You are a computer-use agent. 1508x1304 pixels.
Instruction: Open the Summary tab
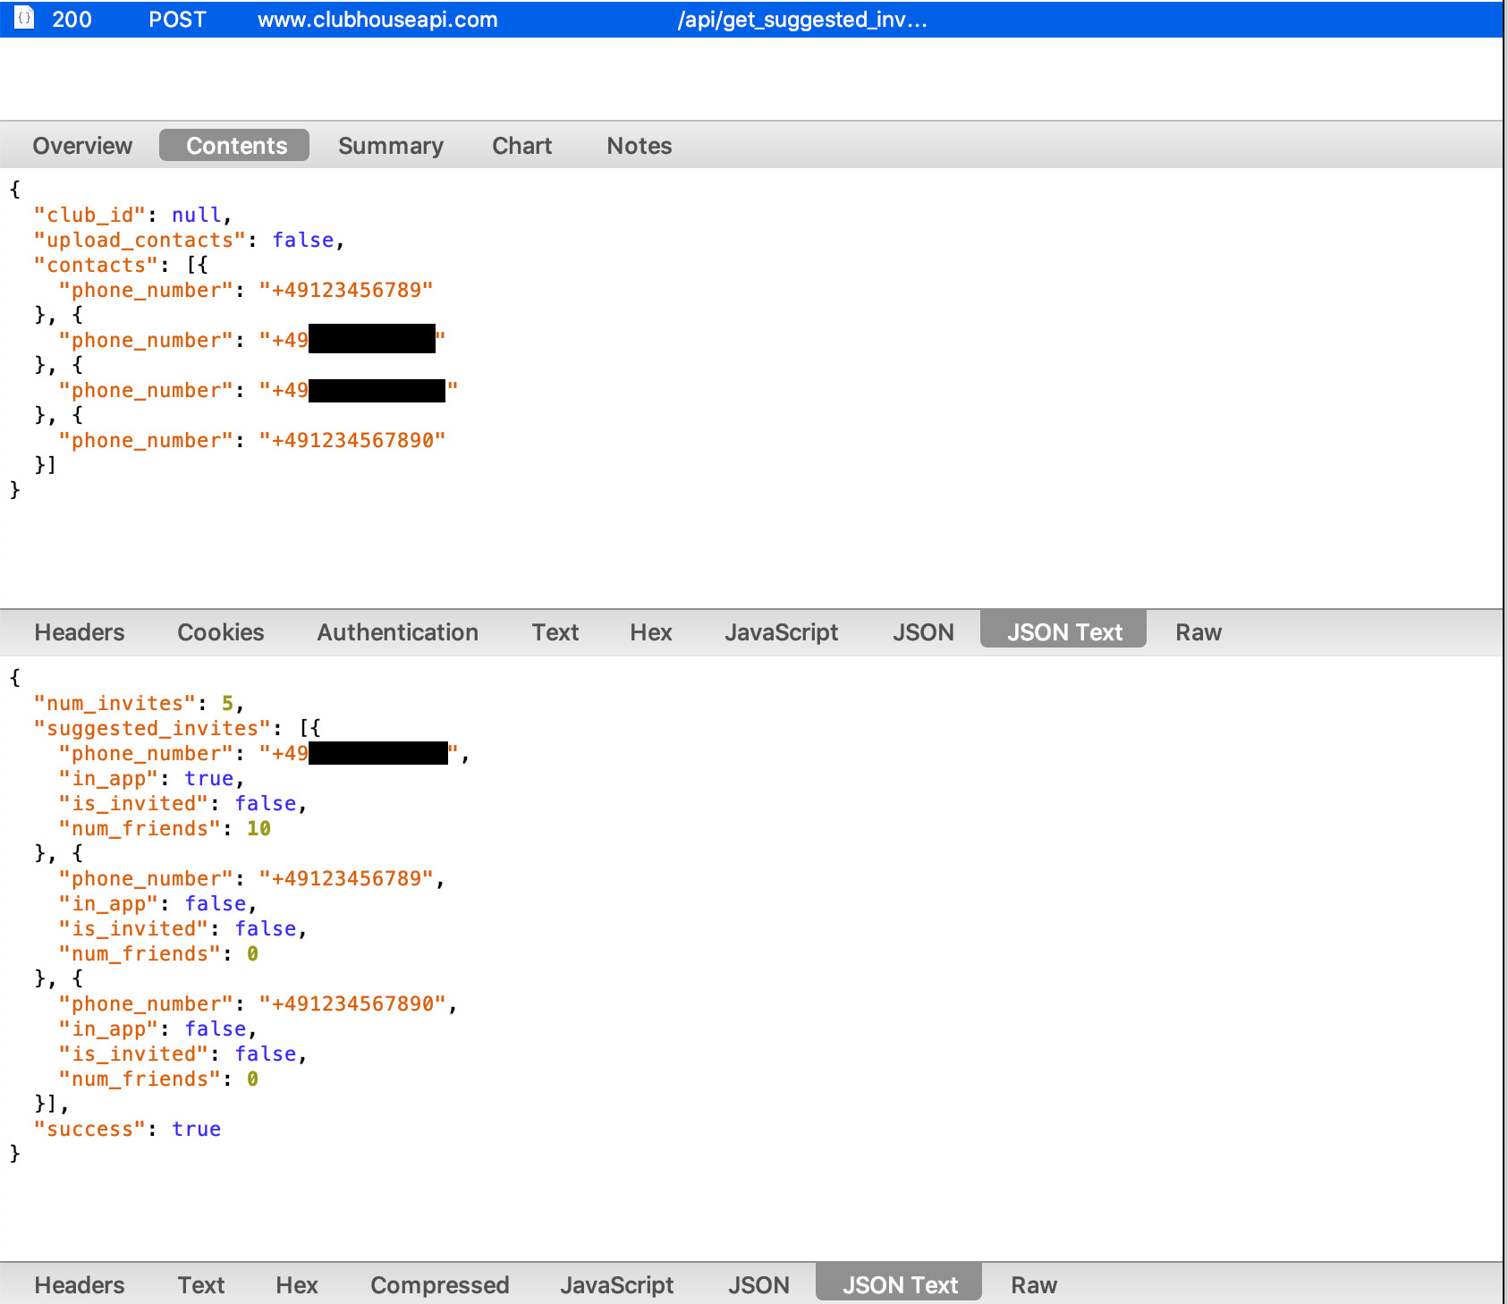391,146
